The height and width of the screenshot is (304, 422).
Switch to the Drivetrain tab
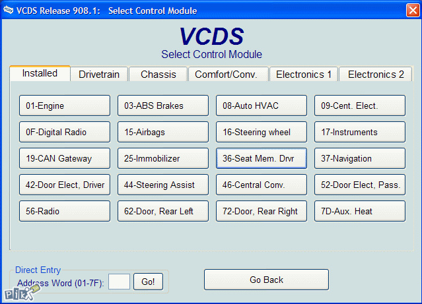[99, 74]
